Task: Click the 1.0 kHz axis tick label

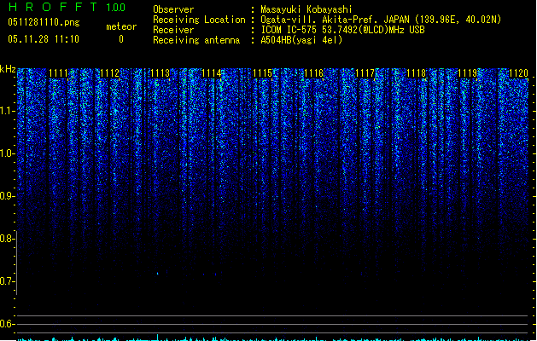Action: point(7,153)
